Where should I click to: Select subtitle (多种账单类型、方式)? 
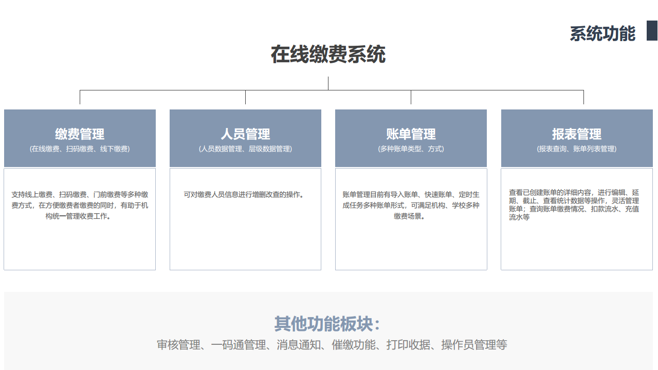pyautogui.click(x=411, y=149)
